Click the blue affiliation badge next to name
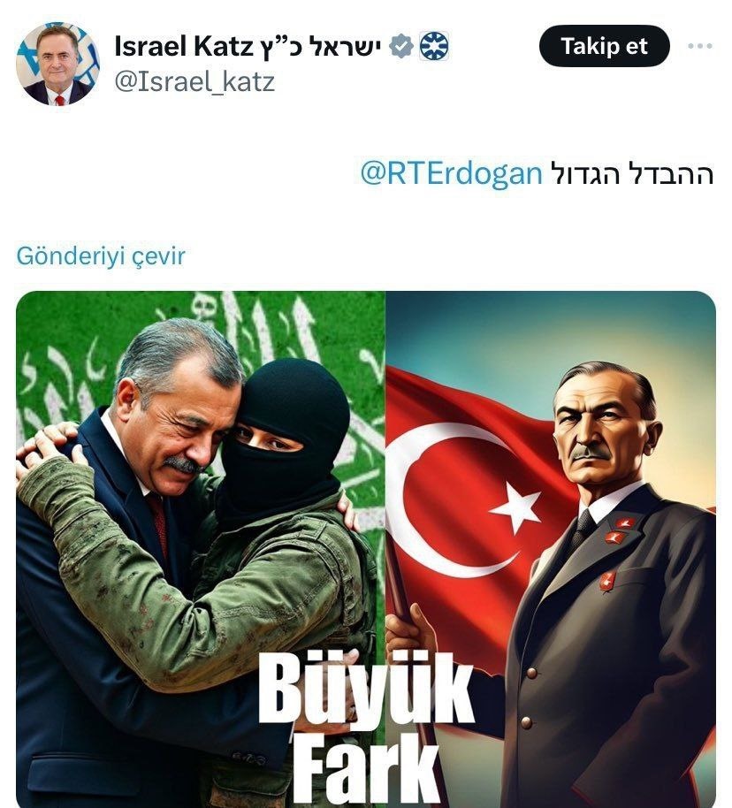This screenshot has width=732, height=808. (433, 46)
